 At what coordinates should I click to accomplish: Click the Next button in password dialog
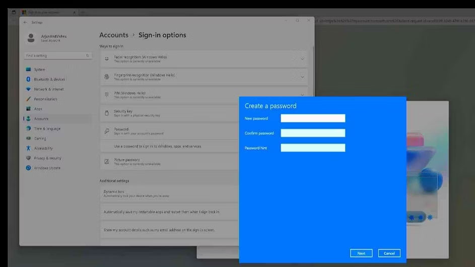coord(361,253)
